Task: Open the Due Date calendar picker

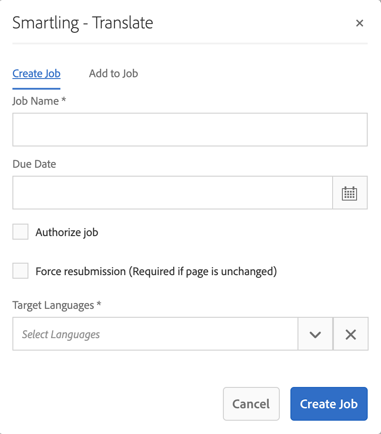Action: (x=349, y=193)
